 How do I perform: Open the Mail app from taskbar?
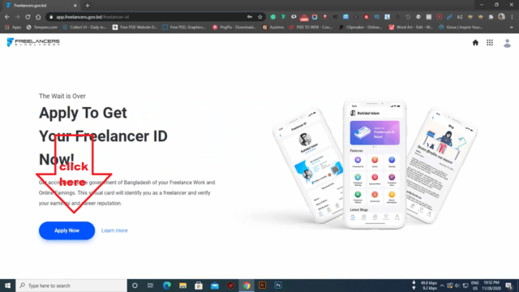[214, 286]
